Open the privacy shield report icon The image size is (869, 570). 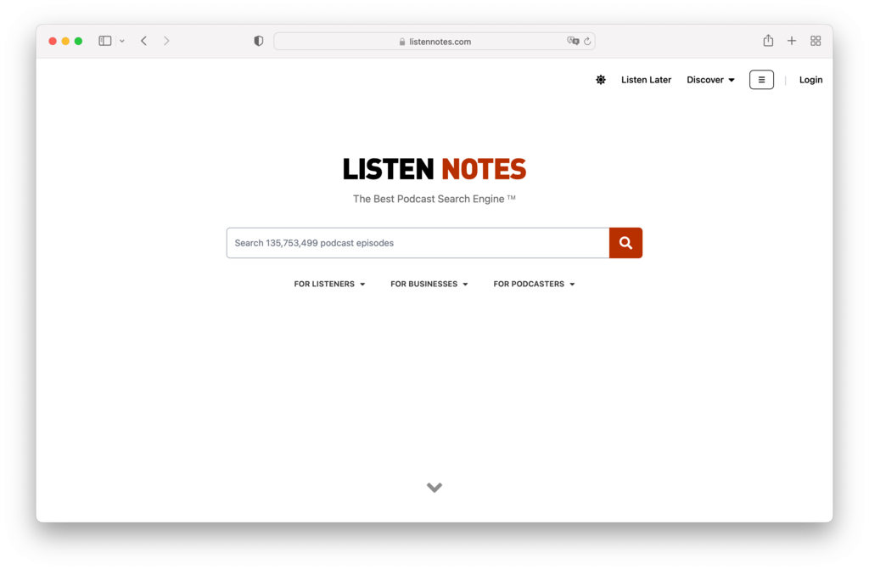coord(258,41)
